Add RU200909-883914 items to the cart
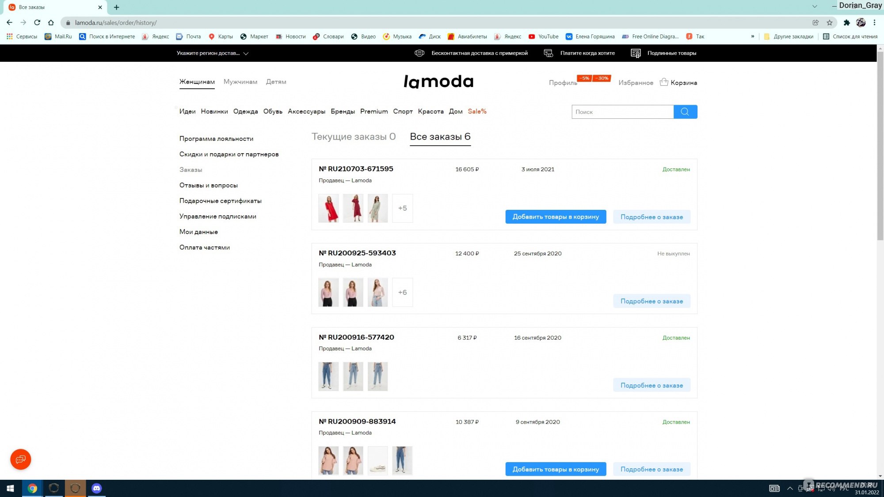 click(556, 469)
